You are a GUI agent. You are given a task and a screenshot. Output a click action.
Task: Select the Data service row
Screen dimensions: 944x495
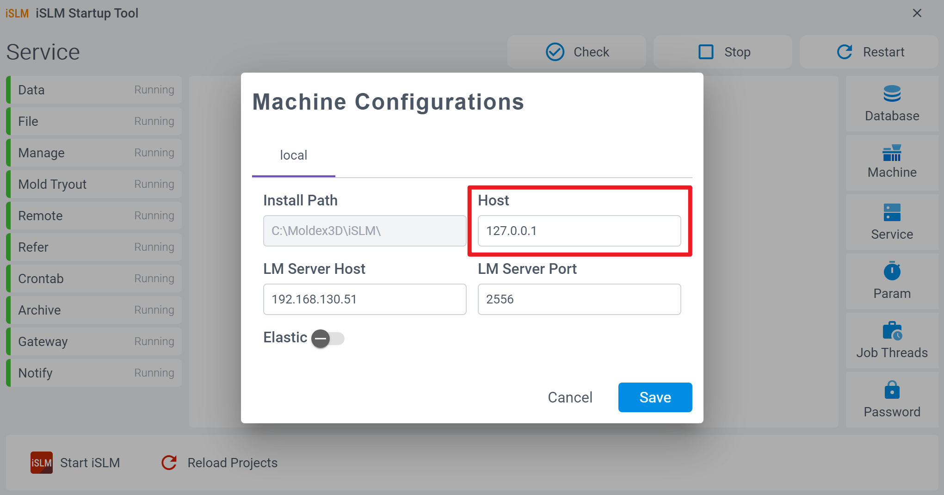(x=94, y=90)
